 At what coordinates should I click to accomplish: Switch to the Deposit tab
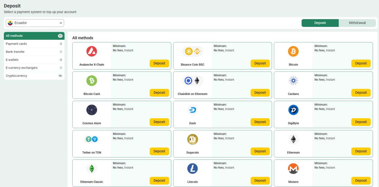click(320, 23)
